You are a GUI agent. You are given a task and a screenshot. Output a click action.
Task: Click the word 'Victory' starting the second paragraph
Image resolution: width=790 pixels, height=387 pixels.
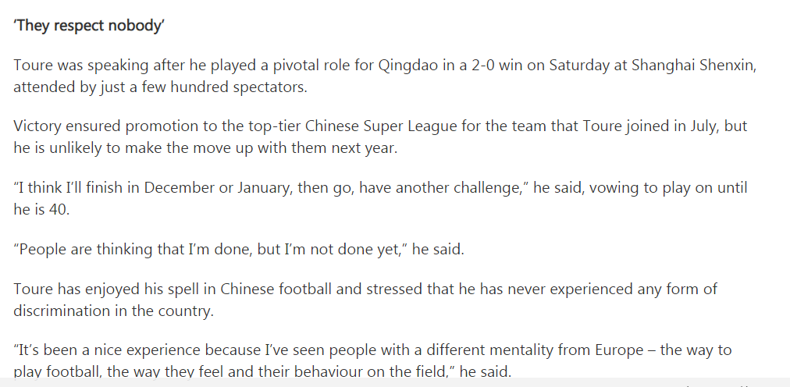point(37,126)
